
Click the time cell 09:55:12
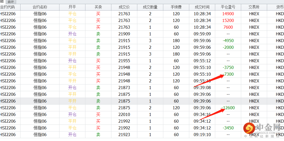202,61
